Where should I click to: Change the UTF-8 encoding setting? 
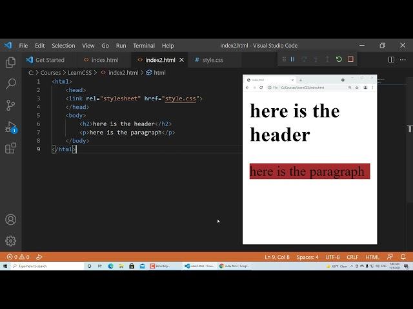332,257
